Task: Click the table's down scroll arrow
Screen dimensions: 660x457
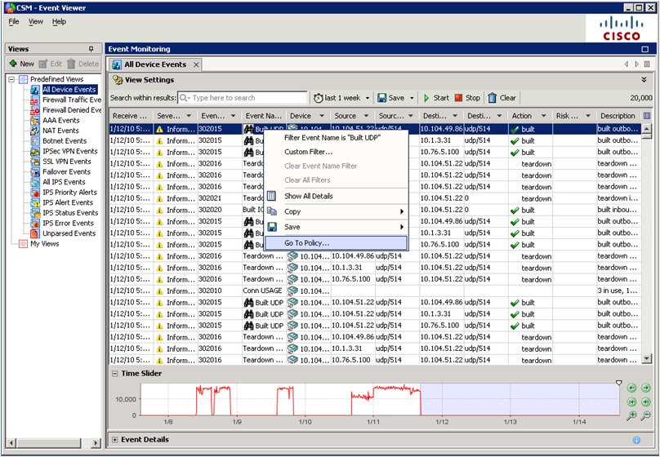Action: point(647,358)
